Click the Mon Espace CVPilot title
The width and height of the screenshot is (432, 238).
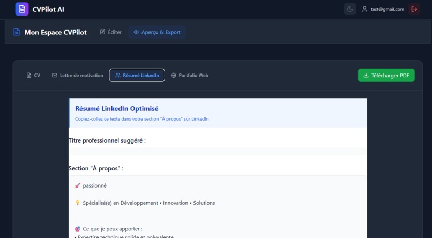56,33
